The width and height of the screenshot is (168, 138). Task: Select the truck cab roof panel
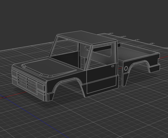pyautogui.click(x=87, y=37)
